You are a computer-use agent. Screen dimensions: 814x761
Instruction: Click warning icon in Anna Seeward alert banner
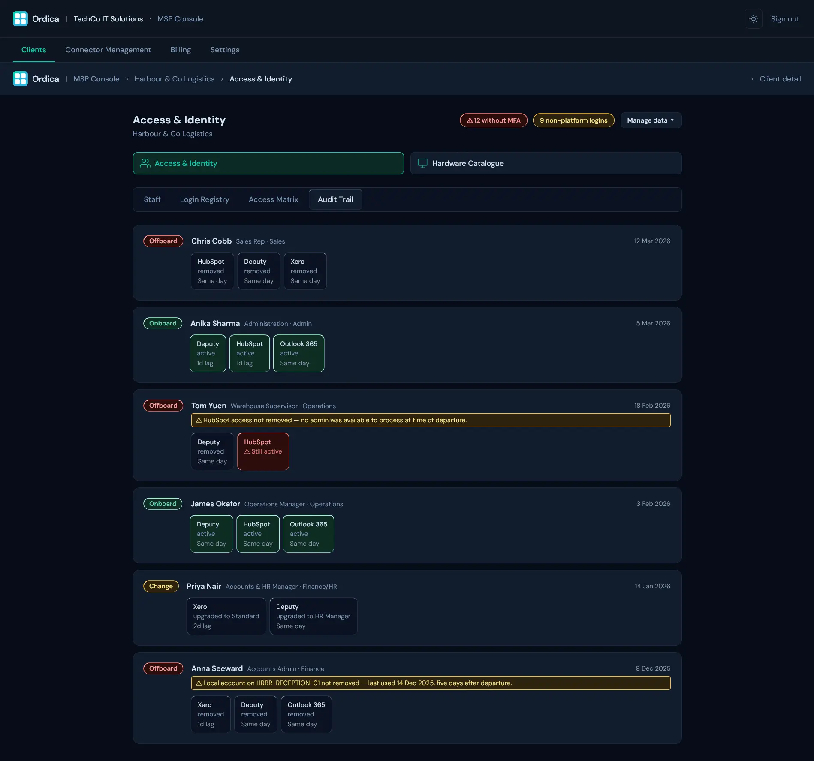click(x=199, y=683)
